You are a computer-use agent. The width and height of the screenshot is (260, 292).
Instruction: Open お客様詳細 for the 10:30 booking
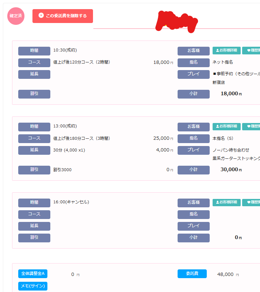tap(226, 50)
